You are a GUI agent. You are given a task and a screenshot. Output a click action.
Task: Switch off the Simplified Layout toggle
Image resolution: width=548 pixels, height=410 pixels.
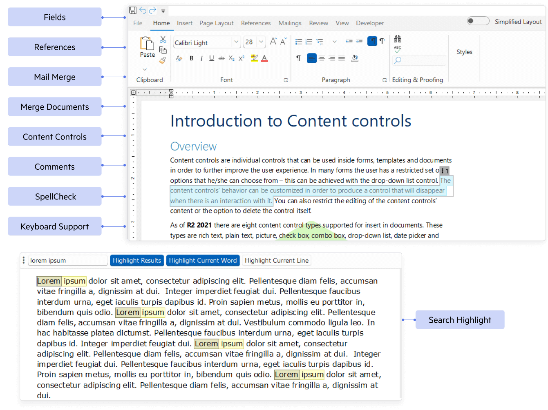pos(478,20)
